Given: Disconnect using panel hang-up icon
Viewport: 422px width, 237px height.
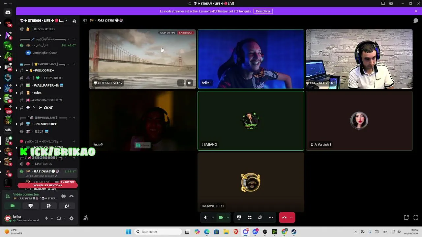Looking at the screenshot, I should (72, 197).
